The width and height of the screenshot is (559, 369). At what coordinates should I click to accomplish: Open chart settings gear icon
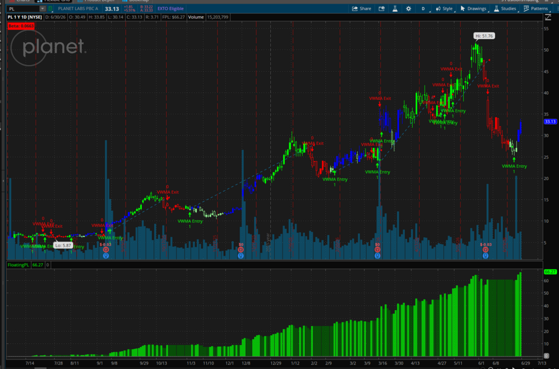point(409,8)
